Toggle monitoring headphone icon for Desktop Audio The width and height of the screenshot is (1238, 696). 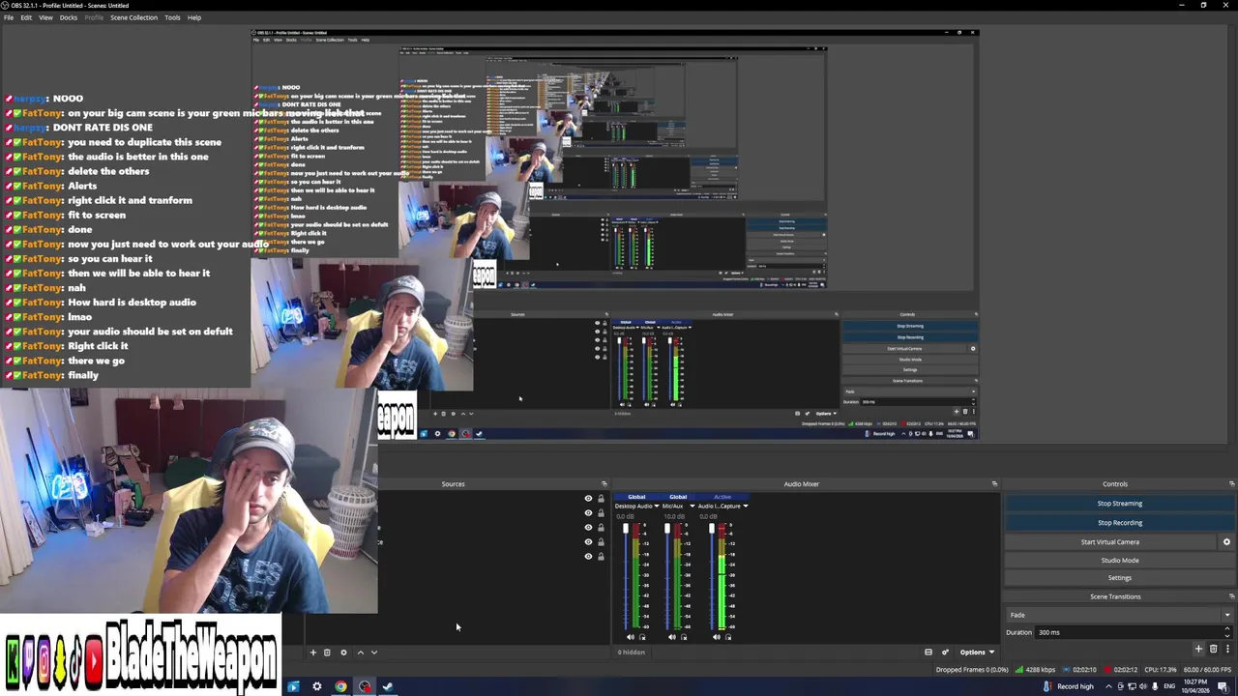tap(642, 637)
